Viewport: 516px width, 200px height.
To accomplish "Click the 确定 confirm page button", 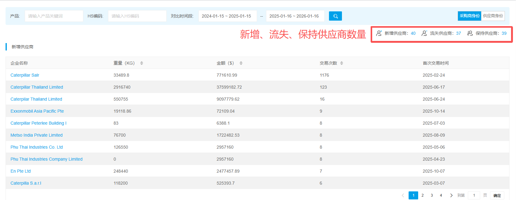I will pyautogui.click(x=497, y=195).
